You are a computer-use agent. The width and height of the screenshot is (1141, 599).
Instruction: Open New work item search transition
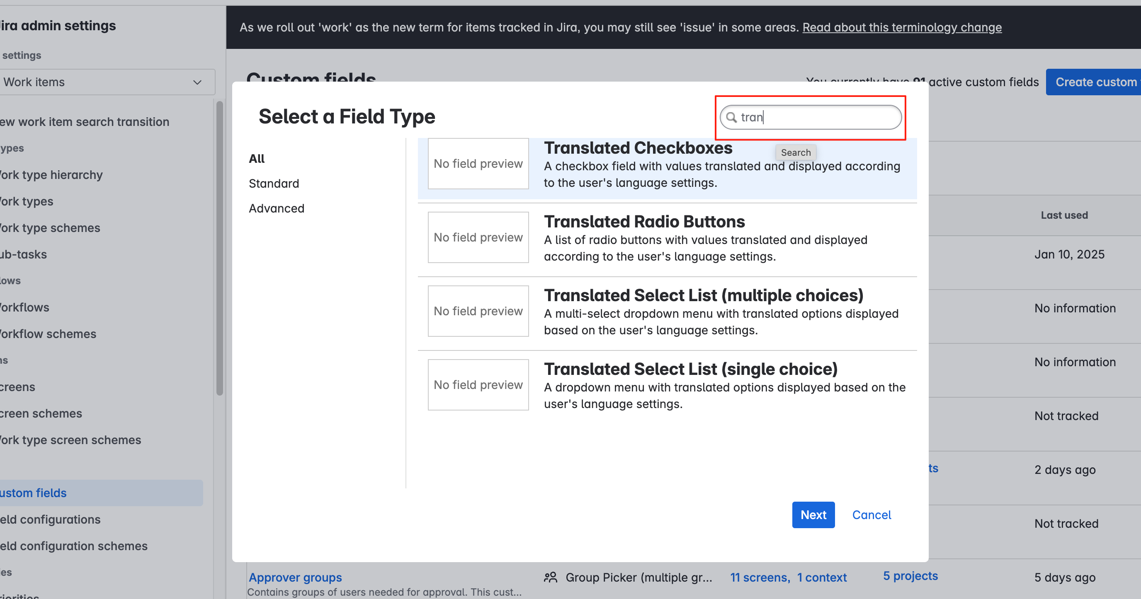[x=84, y=122]
